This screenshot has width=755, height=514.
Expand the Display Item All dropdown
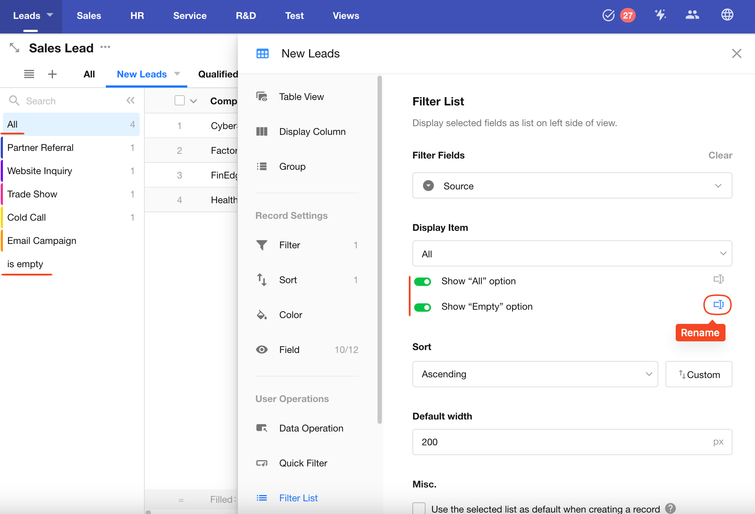click(x=572, y=254)
